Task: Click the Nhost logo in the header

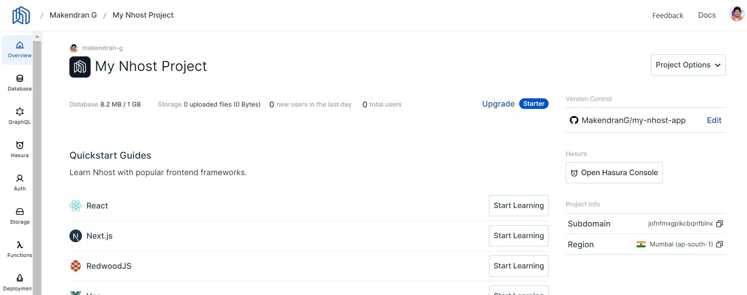Action: coord(21,15)
